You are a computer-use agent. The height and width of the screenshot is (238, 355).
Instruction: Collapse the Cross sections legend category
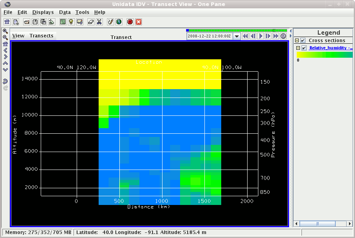coord(297,41)
